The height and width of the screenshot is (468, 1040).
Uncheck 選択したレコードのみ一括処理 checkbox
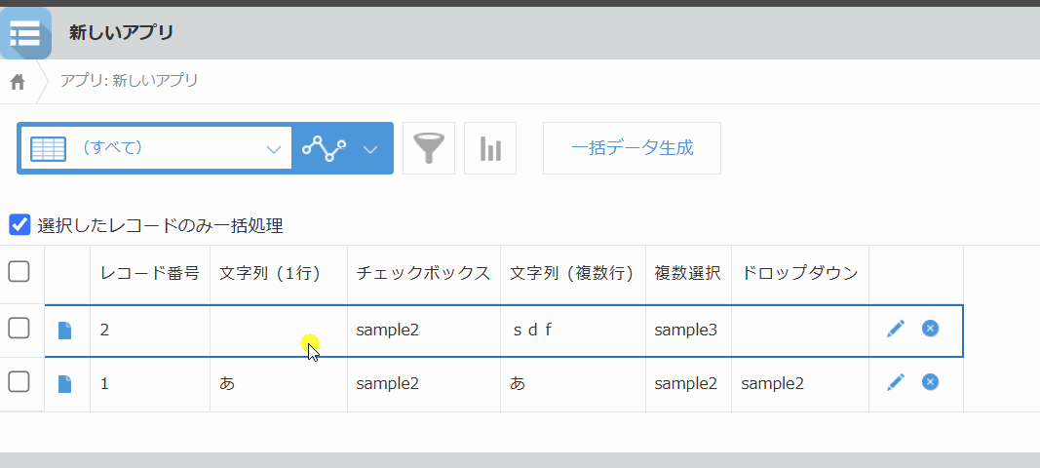coord(19,225)
